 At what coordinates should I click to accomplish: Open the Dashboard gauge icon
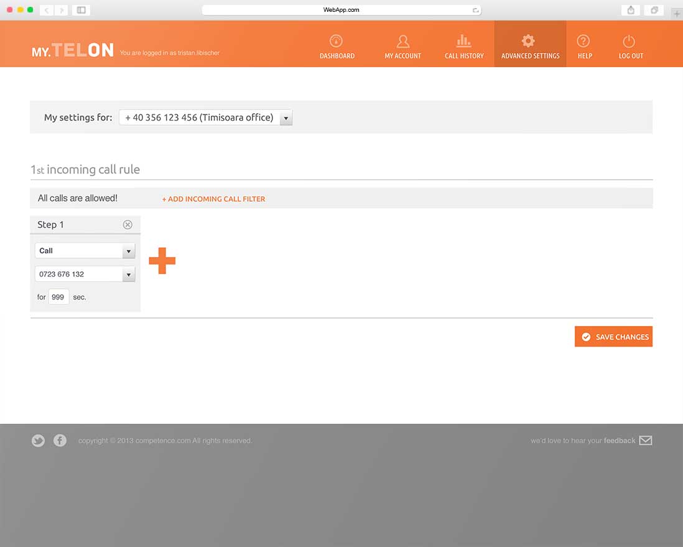[x=337, y=41]
